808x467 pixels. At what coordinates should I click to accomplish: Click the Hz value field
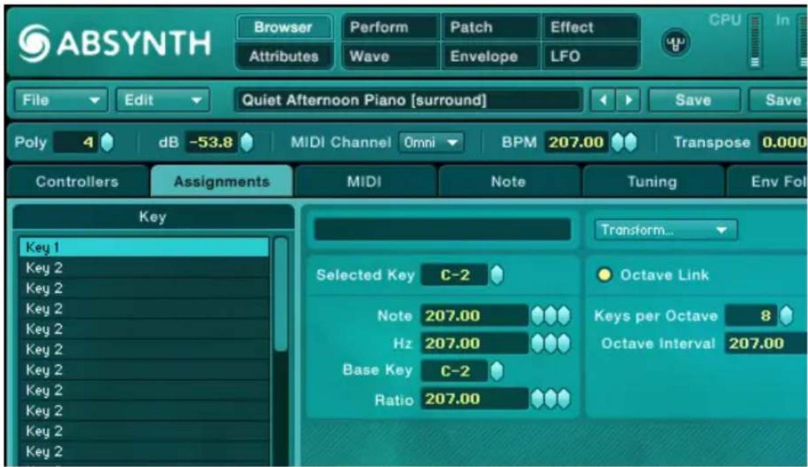(475, 343)
